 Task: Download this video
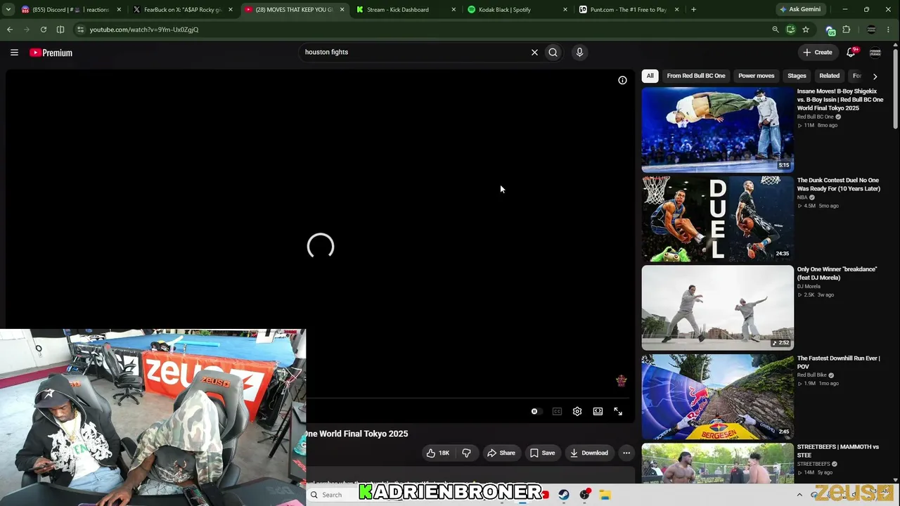(x=589, y=453)
